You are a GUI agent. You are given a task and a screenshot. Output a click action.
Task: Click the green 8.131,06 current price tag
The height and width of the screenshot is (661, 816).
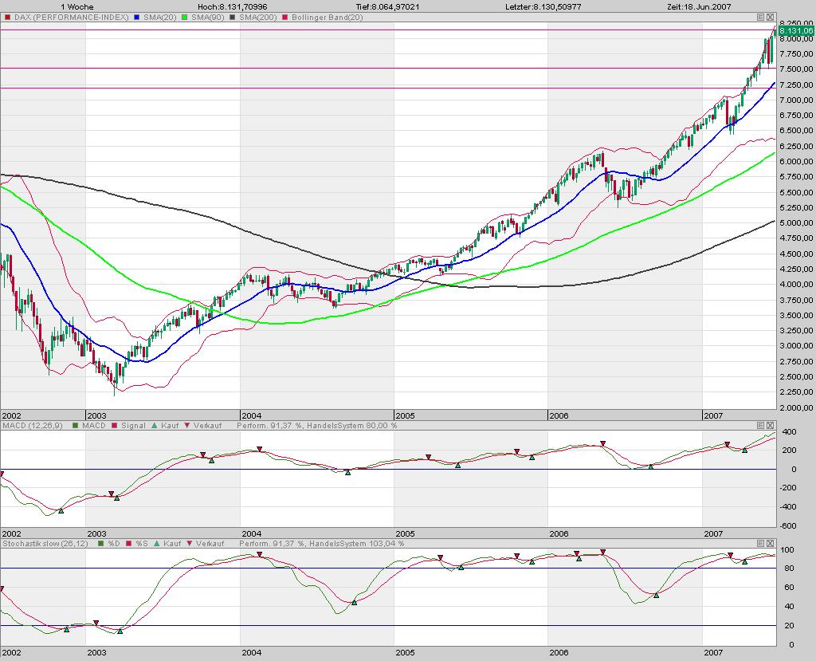pos(796,31)
